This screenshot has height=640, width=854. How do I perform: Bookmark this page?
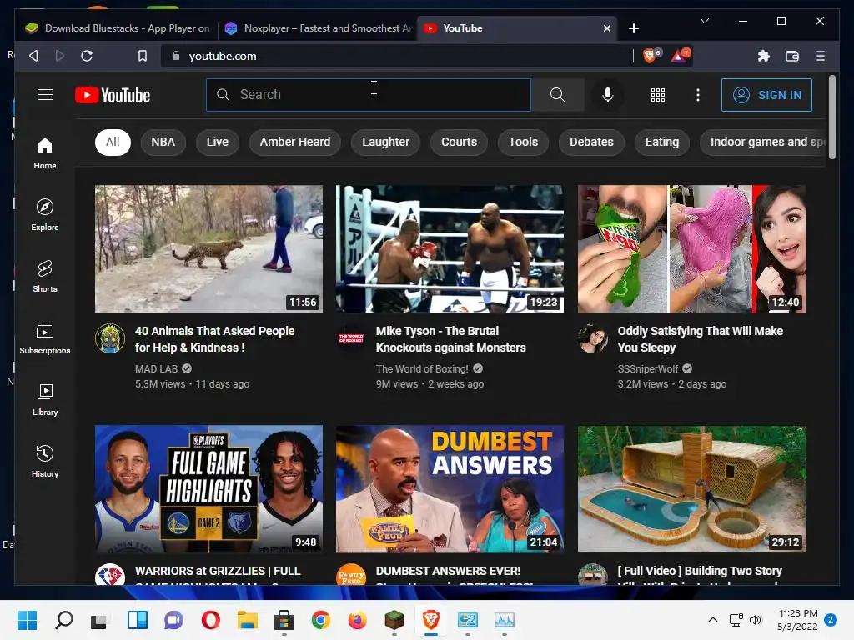(142, 56)
